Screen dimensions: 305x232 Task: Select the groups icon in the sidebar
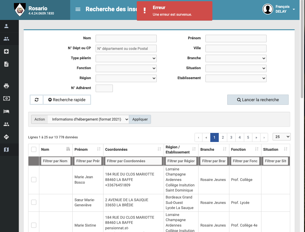(x=6, y=39)
